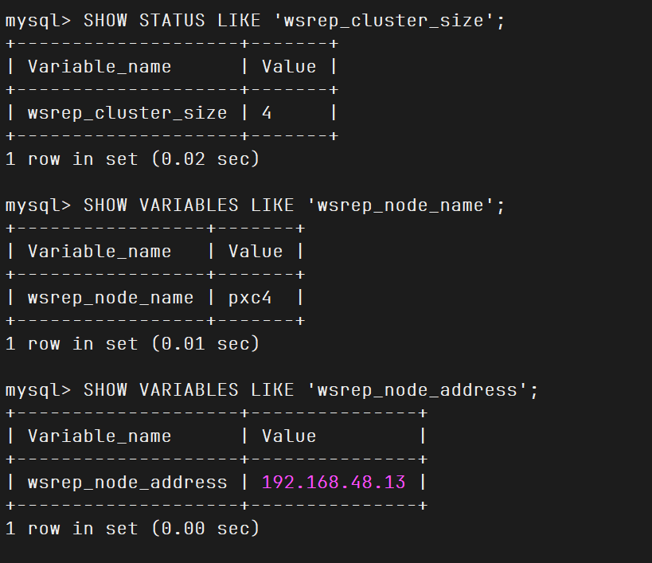Click the first mysql> prompt at the top
652x563 pixels.
(x=38, y=21)
